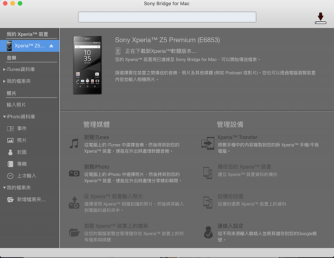The image size is (334, 258).
Task: Click the Sony Xperia Z5 Premium (E6853) title
Action: (167, 40)
